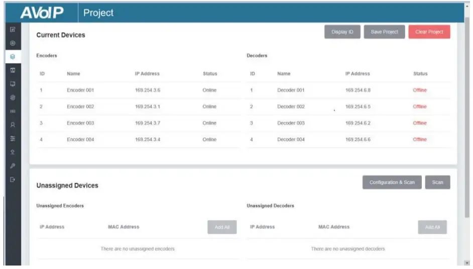Click the Project page title
The image size is (473, 269).
pyautogui.click(x=98, y=13)
